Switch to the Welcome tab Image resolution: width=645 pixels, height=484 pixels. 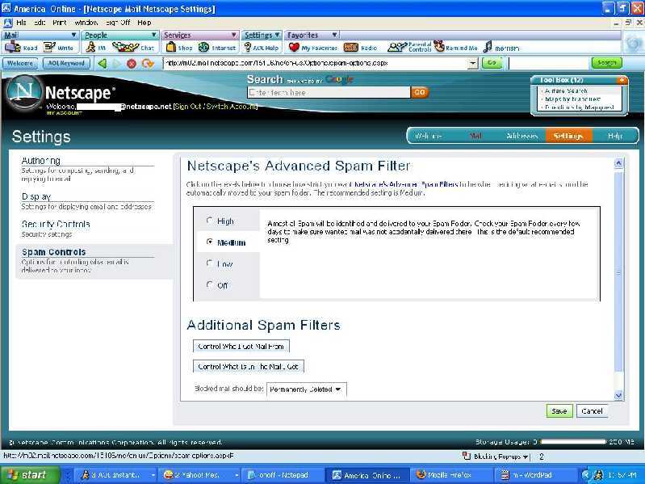pyautogui.click(x=428, y=136)
